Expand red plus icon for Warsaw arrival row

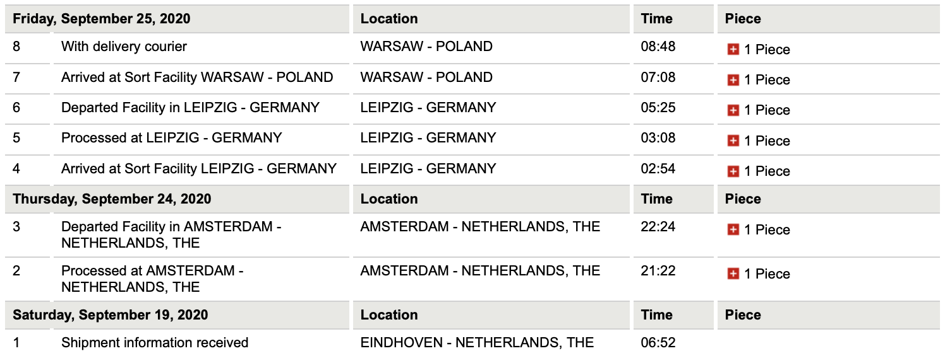[733, 80]
